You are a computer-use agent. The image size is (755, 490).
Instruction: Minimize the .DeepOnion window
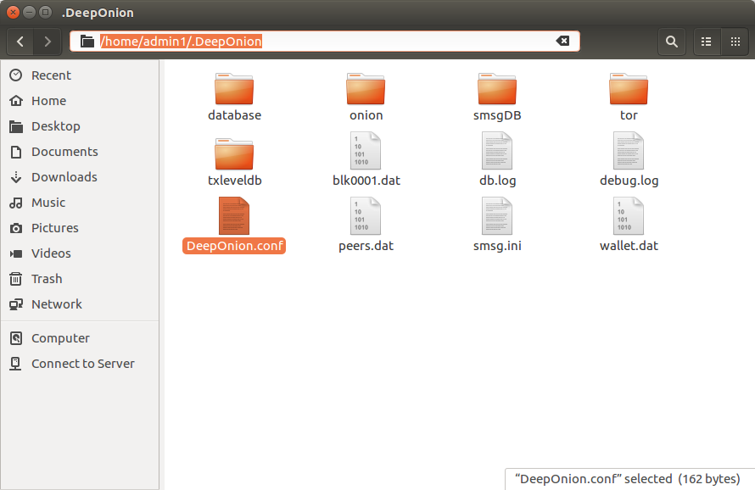tap(30, 12)
